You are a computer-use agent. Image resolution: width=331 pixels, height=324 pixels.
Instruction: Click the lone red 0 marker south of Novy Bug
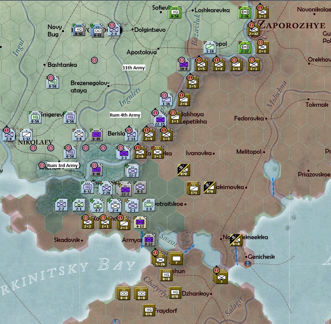click(x=94, y=61)
